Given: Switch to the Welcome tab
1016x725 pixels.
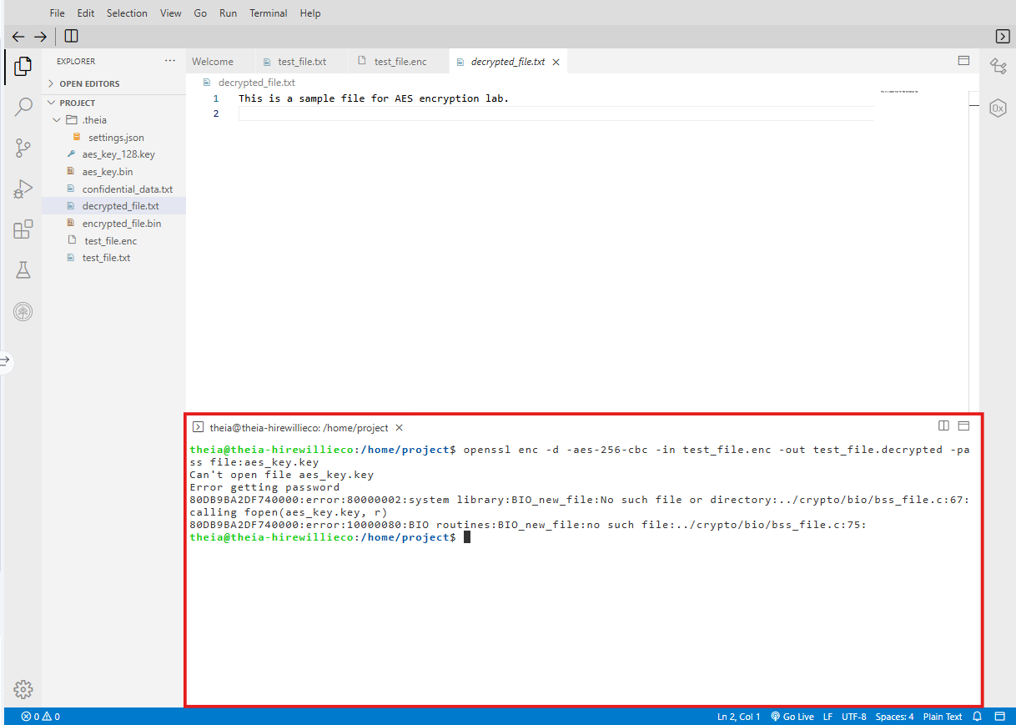Looking at the screenshot, I should [213, 62].
